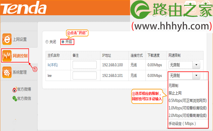Click the Weibo icon for 官方微博
Viewport: 213px width, 131px height.
tap(15, 90)
